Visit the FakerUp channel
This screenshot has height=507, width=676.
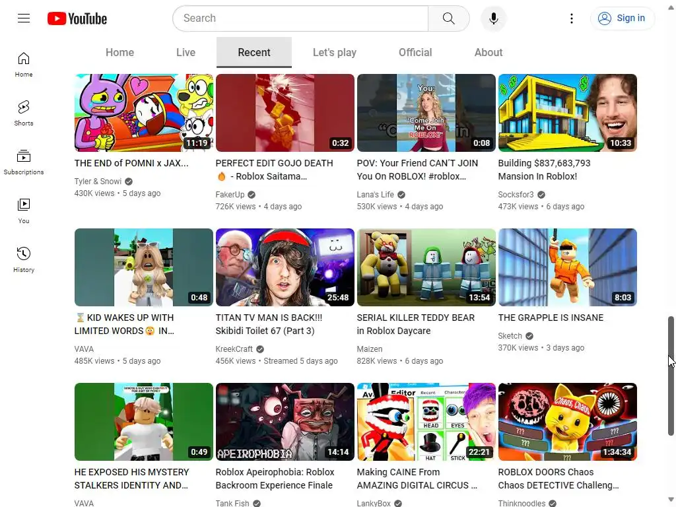230,195
